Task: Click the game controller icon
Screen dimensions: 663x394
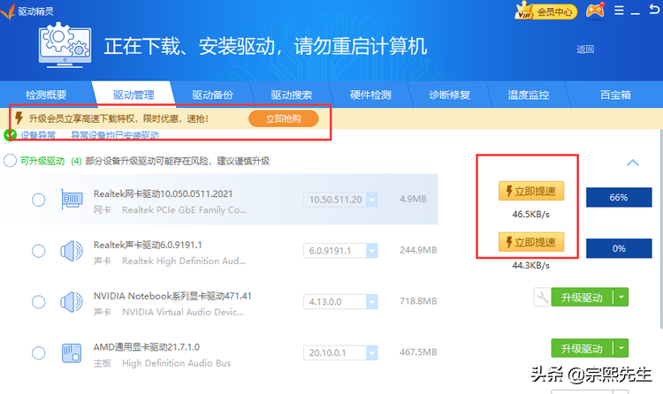Action: 595,11
